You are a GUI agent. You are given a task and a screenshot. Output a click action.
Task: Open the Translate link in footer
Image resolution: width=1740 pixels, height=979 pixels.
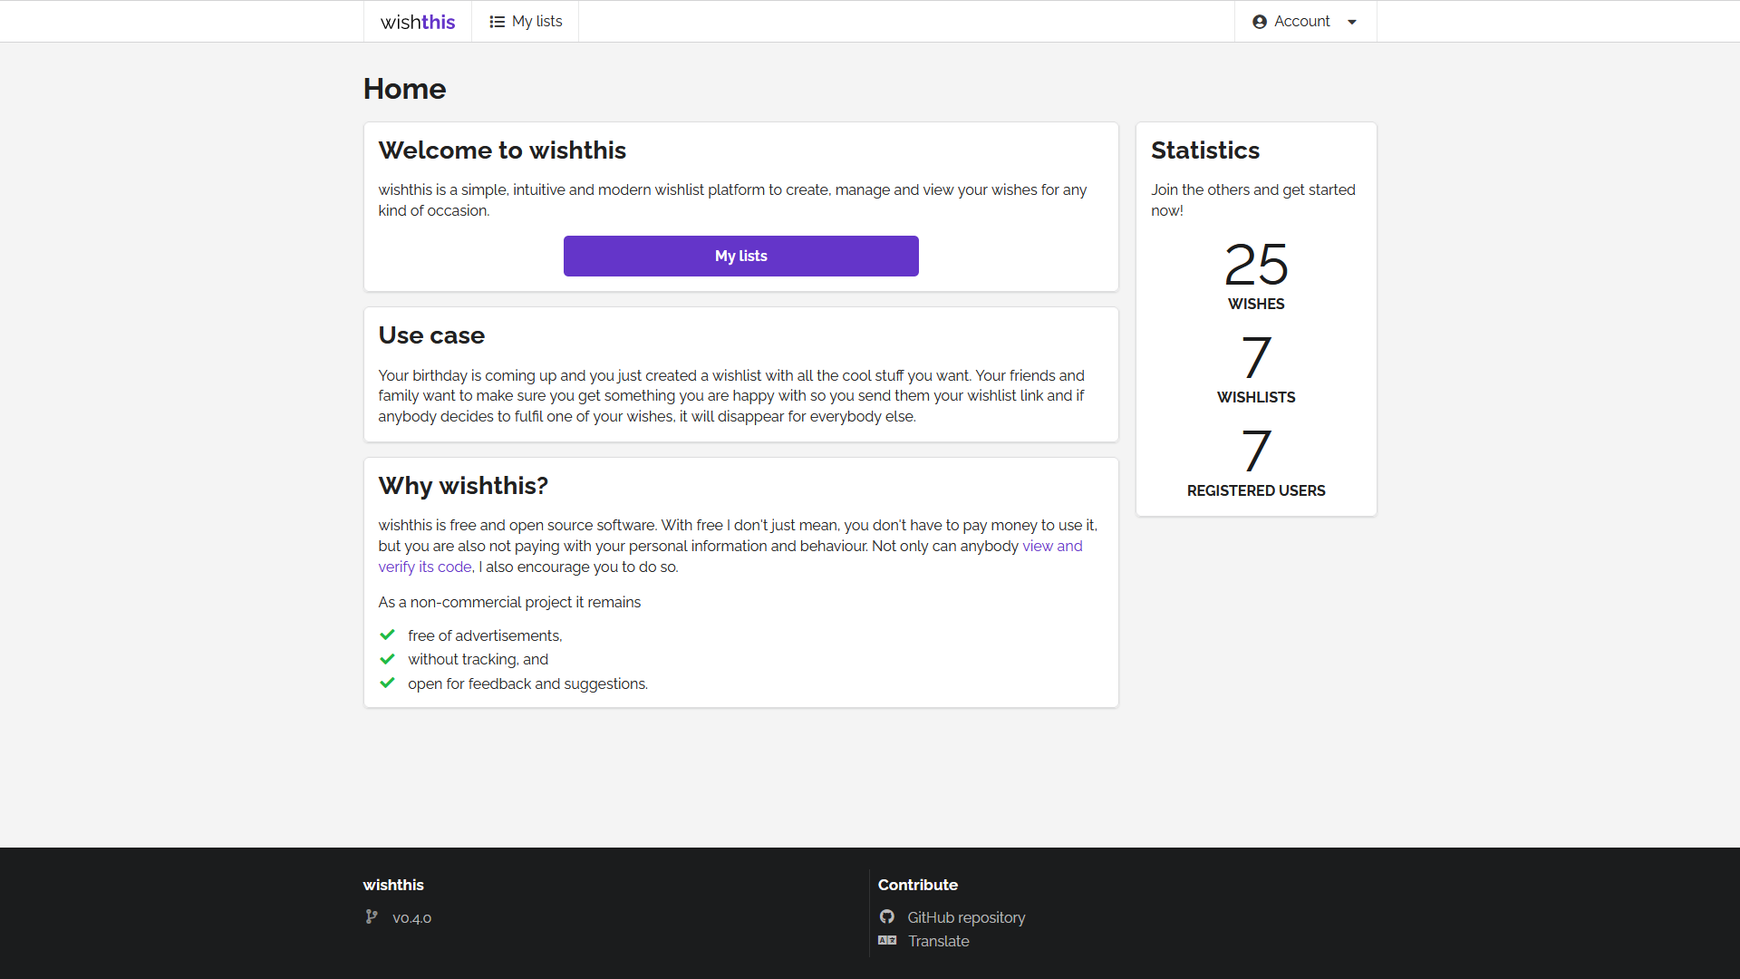coord(938,941)
